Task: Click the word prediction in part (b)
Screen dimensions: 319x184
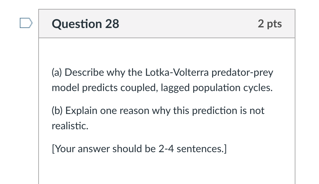Action: coord(214,111)
